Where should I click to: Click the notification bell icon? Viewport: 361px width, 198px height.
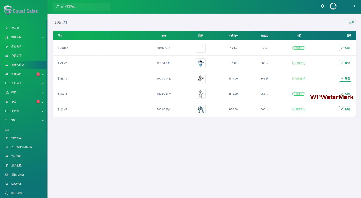tap(322, 6)
